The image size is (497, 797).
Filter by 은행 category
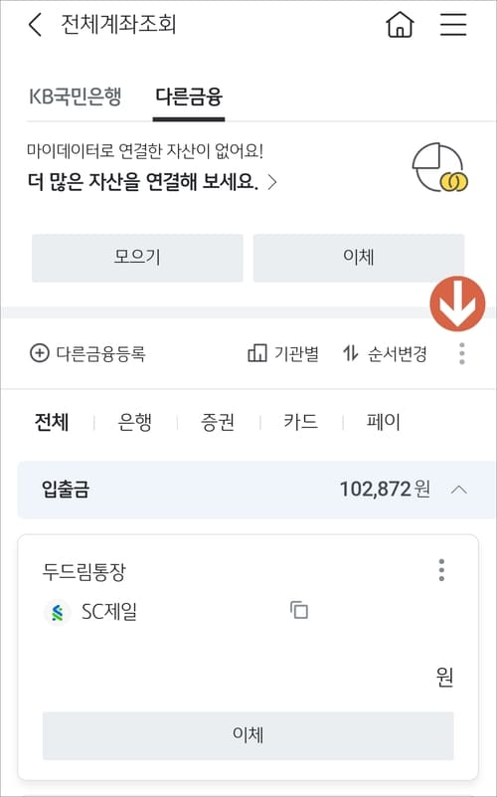pos(134,422)
